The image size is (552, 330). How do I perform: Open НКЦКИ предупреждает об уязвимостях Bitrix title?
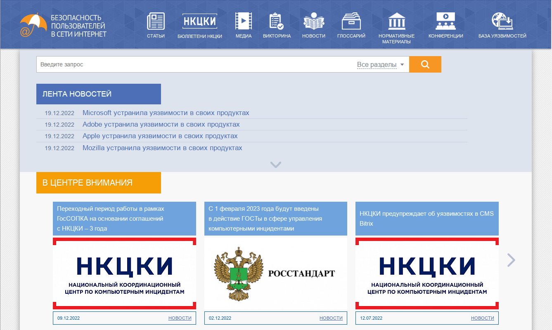pos(426,219)
